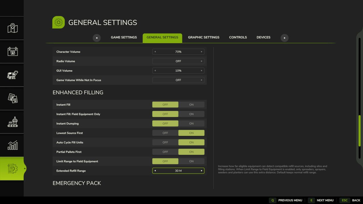Change Game Volume While Not In Focus arrow

202,80
